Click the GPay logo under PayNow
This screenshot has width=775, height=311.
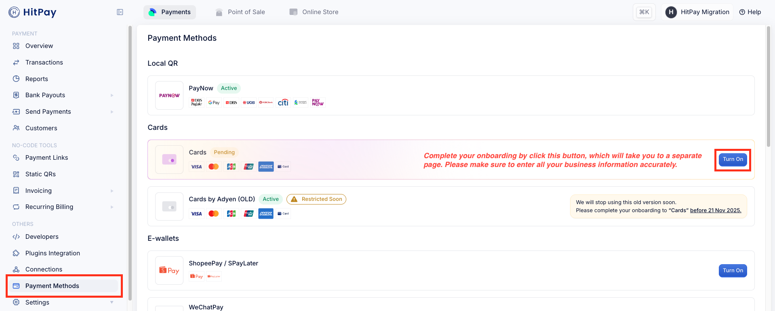point(214,102)
